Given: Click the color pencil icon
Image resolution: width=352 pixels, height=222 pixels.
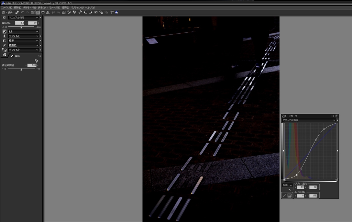Looking at the screenshot, I should point(4,45).
